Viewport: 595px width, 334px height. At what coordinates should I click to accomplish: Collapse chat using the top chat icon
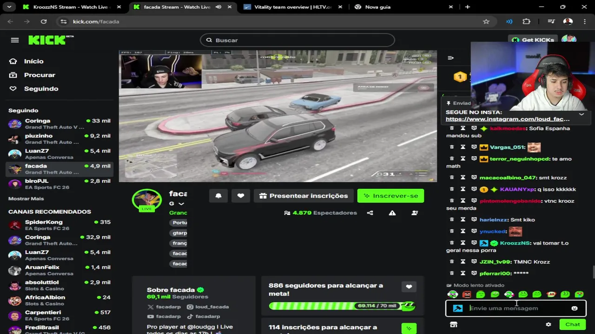(450, 58)
